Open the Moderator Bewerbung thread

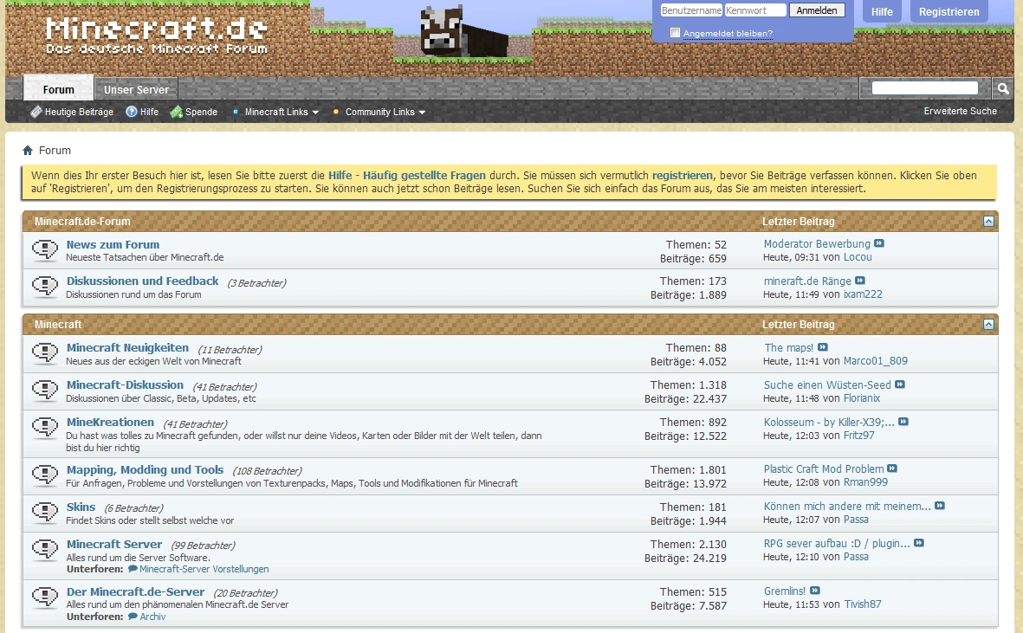click(817, 244)
